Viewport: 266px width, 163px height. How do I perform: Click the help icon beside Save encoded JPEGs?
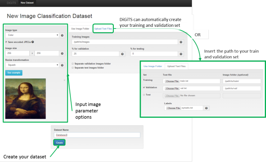[32, 42]
